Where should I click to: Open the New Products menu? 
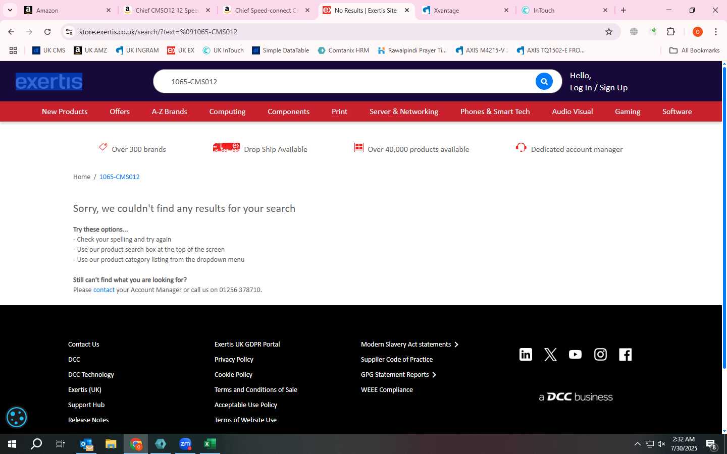[x=65, y=111]
